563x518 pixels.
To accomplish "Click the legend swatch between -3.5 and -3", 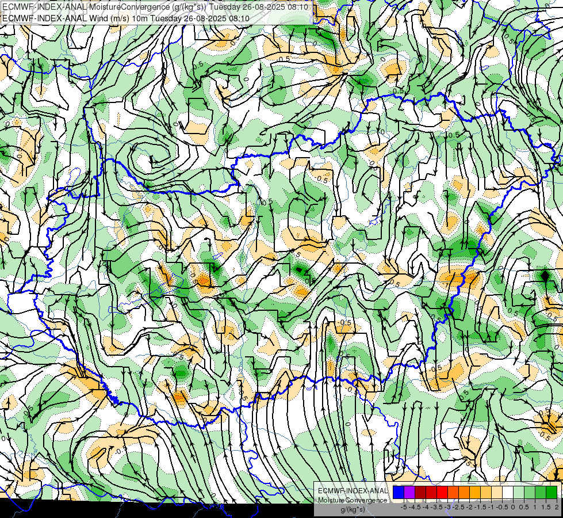I will 431,493.
